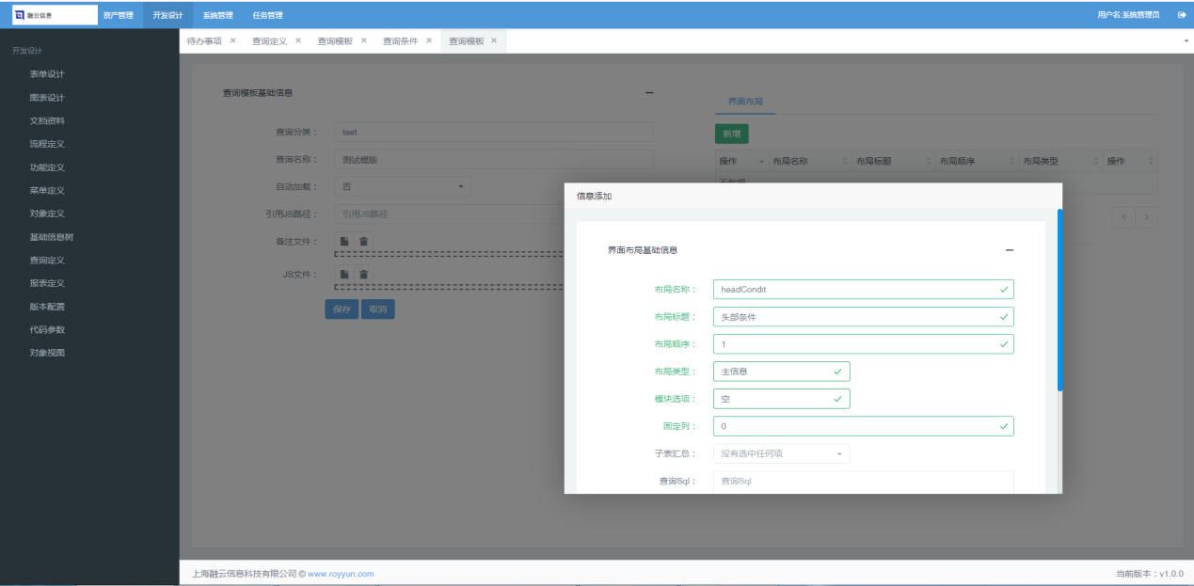The image size is (1194, 586).
Task: Open 菜单定义 in sidebar
Action: [47, 190]
